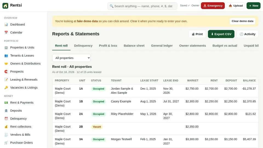Click the Rentsi house logo icon
263x148 pixels.
click(x=5, y=6)
